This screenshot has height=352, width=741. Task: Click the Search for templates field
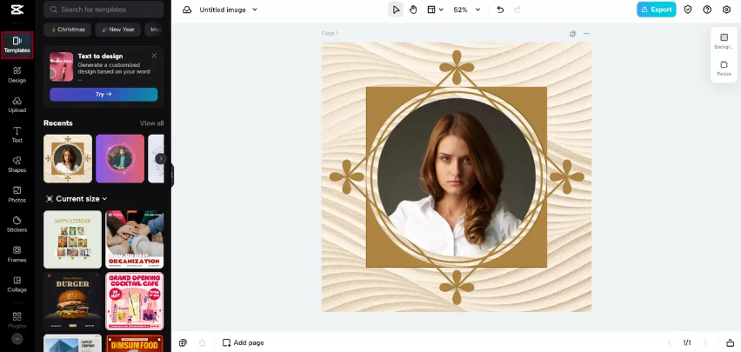pos(103,10)
